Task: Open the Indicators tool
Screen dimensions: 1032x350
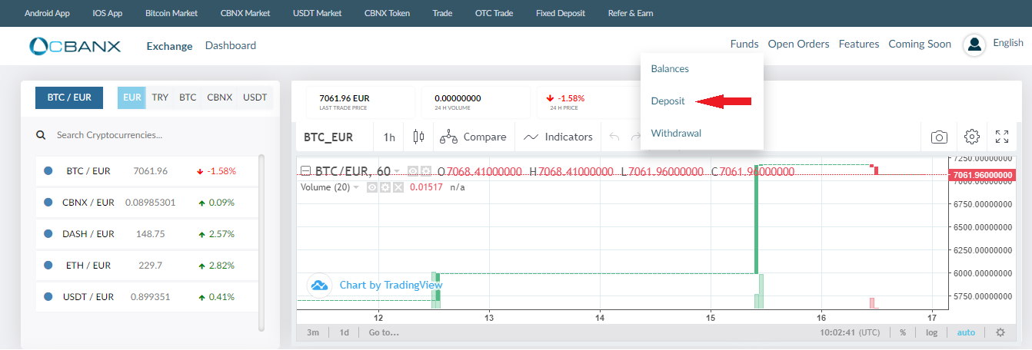Action: 558,137
